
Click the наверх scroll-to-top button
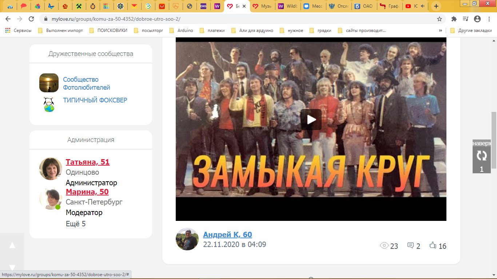[x=482, y=143]
